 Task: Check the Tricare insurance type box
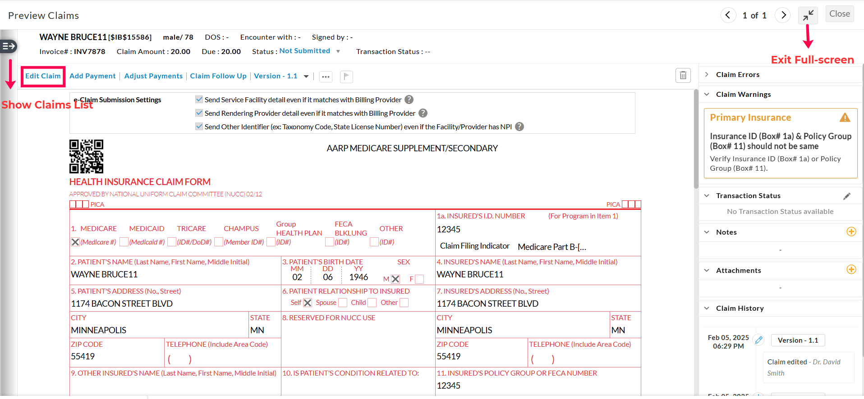point(172,242)
